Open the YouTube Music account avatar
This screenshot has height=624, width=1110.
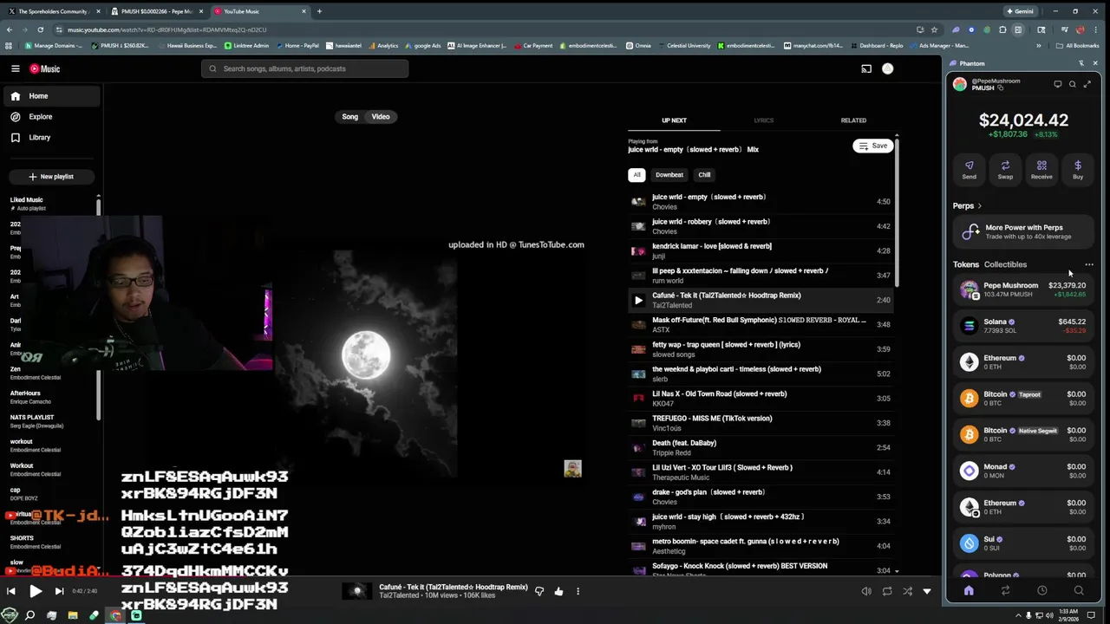pyautogui.click(x=887, y=68)
